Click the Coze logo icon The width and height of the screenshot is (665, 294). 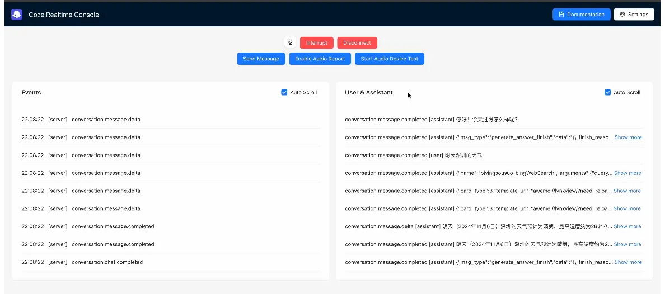pos(17,15)
